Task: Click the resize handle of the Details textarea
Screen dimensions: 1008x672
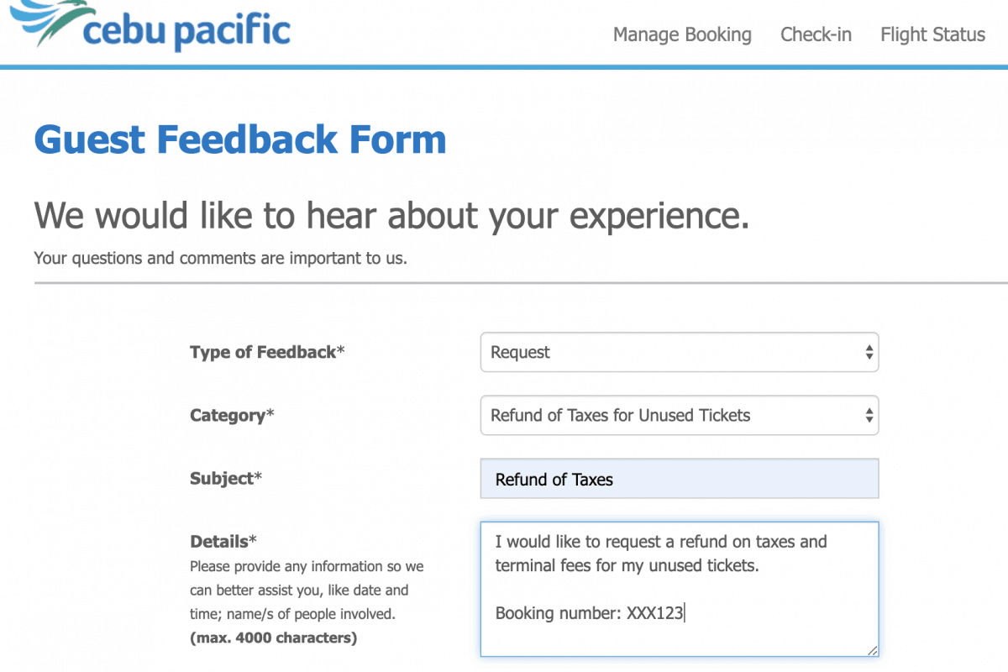Action: click(x=873, y=650)
